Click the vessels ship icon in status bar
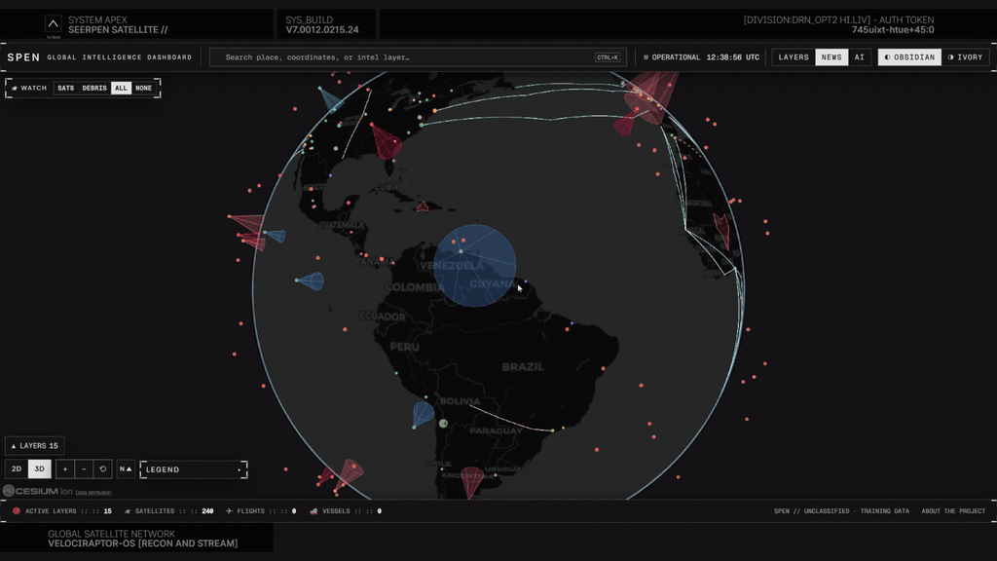 tap(314, 510)
